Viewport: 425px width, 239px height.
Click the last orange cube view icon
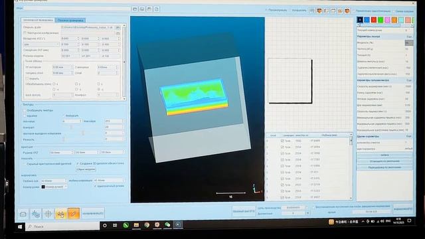347,11
